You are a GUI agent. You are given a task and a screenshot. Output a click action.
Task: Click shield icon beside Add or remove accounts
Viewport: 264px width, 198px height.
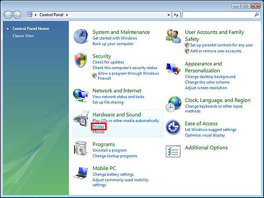coord(187,51)
